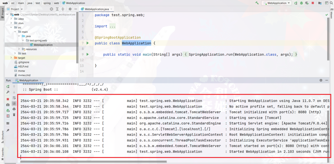Click the green bug icon in Run panel sidebar
Screen dimensions: 334x164
(x=8, y=111)
